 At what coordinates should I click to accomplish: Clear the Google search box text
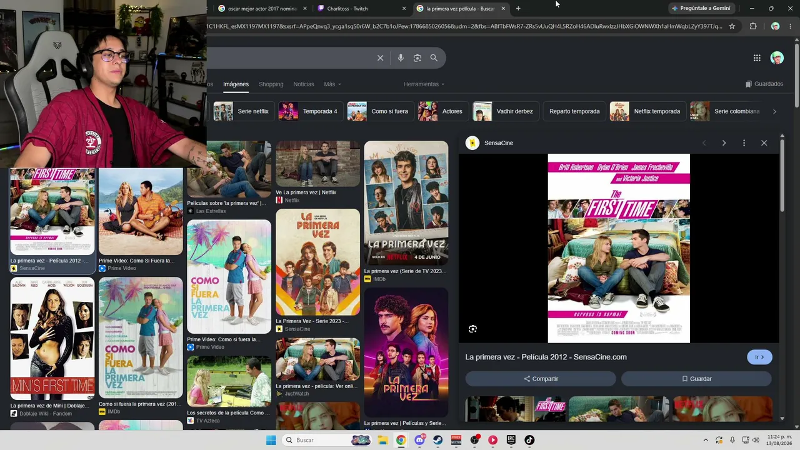(380, 58)
